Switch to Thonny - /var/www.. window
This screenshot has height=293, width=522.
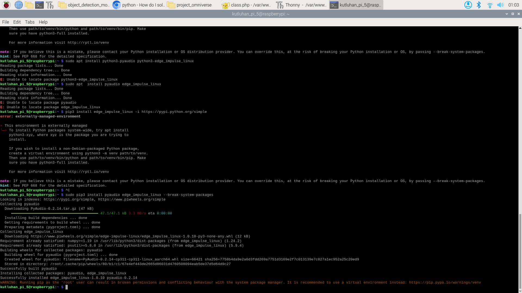[302, 5]
